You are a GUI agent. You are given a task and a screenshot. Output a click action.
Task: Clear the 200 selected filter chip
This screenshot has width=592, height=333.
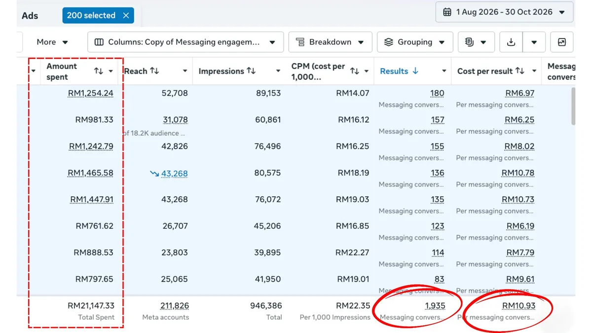pyautogui.click(x=126, y=15)
